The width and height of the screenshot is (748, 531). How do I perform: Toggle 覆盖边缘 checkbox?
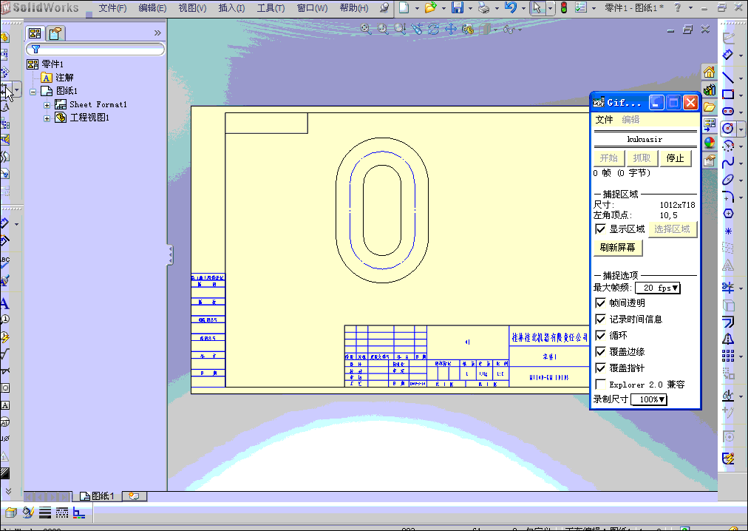point(601,352)
